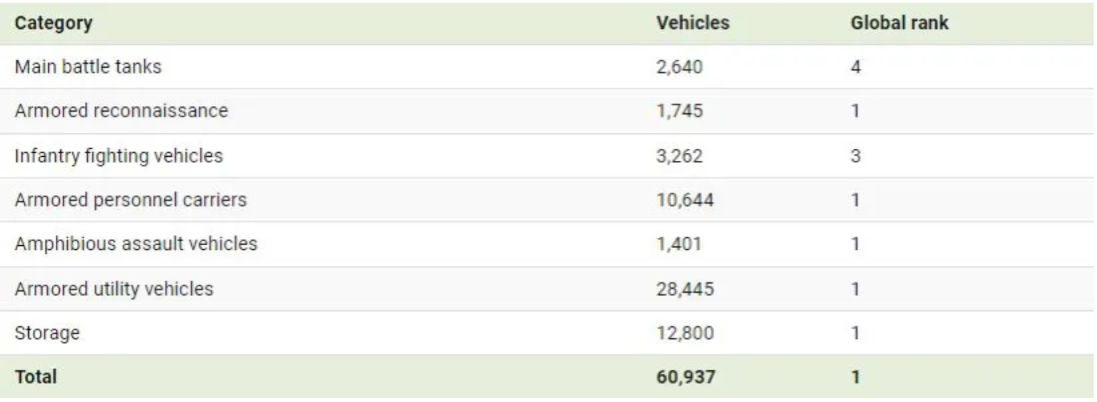Click the 1,401 vehicles value
The width and height of the screenshot is (1097, 402).
[679, 244]
